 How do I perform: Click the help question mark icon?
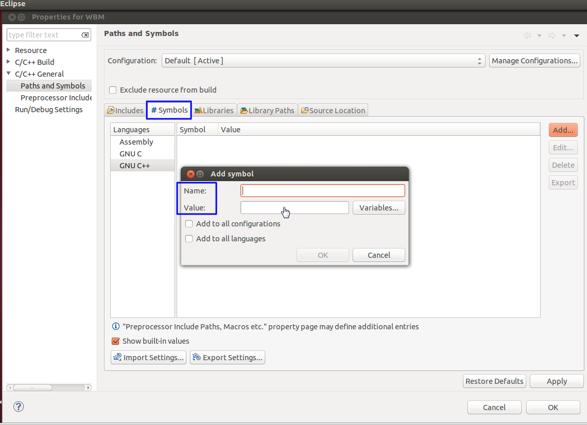pos(19,406)
